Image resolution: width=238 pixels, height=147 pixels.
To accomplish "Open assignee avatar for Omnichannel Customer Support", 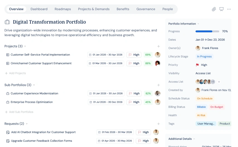I will (x=158, y=63).
